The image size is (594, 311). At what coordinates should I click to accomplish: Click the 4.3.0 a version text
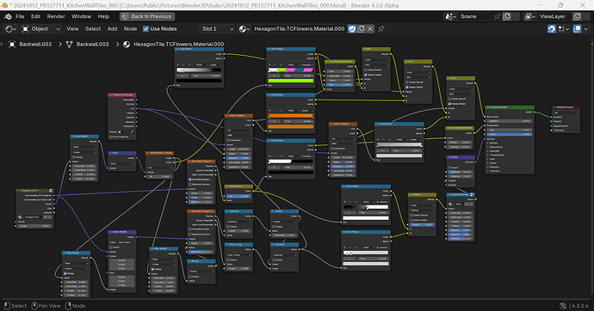click(580, 306)
